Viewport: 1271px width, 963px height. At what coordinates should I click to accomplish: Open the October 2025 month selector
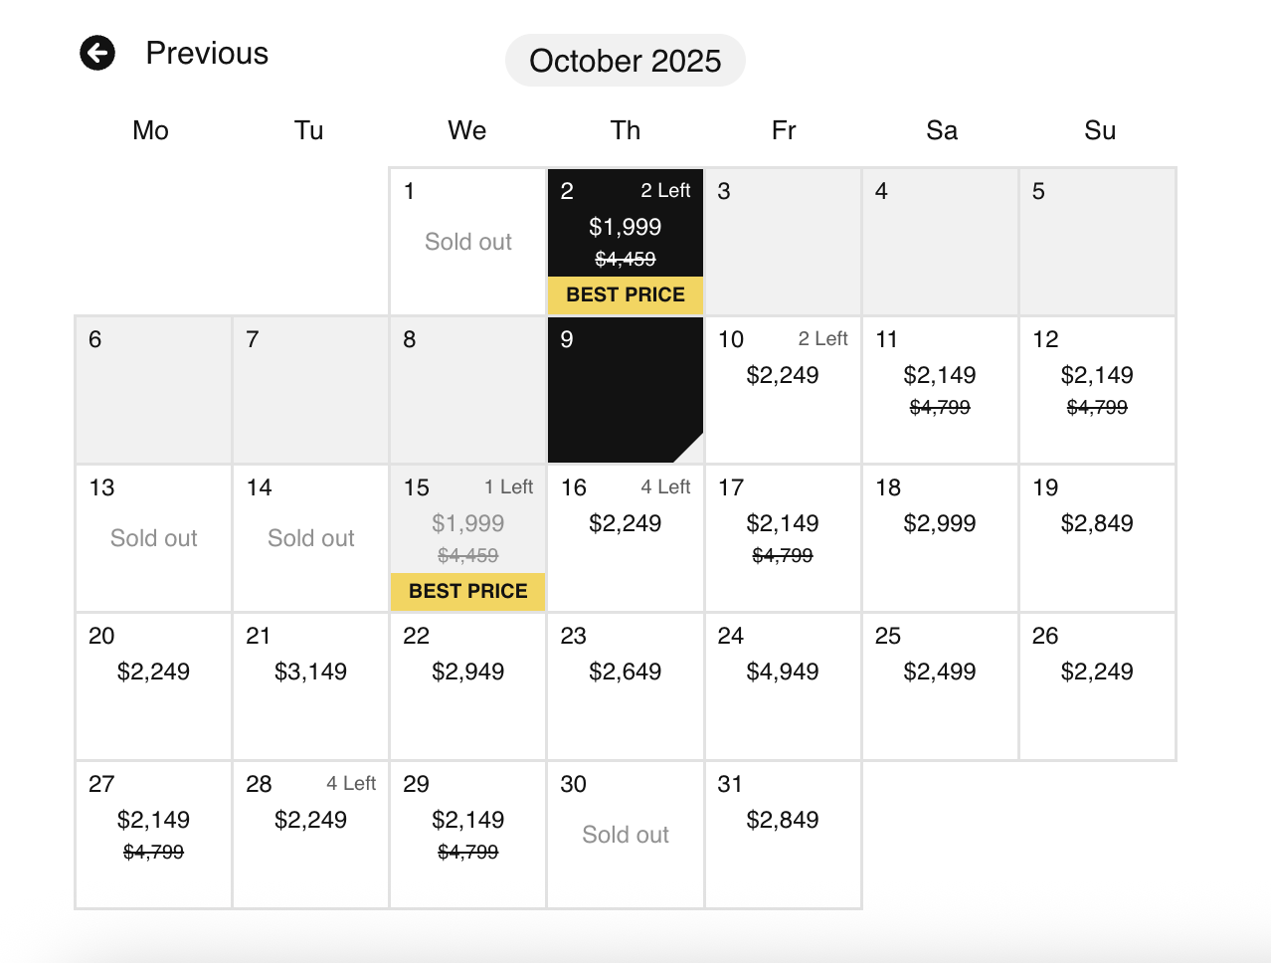point(625,61)
